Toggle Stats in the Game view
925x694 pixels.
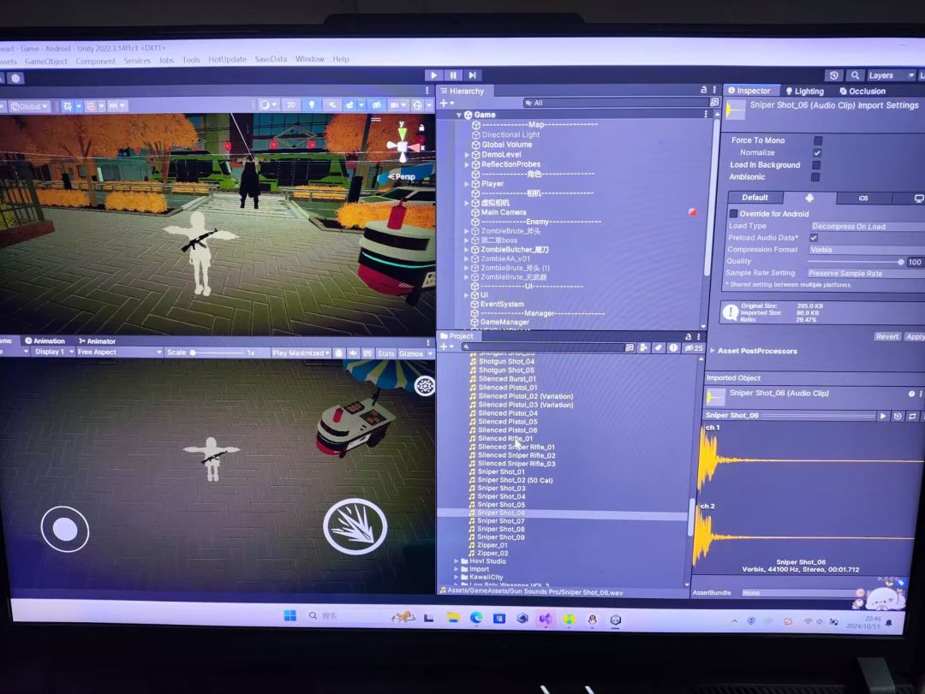(385, 353)
